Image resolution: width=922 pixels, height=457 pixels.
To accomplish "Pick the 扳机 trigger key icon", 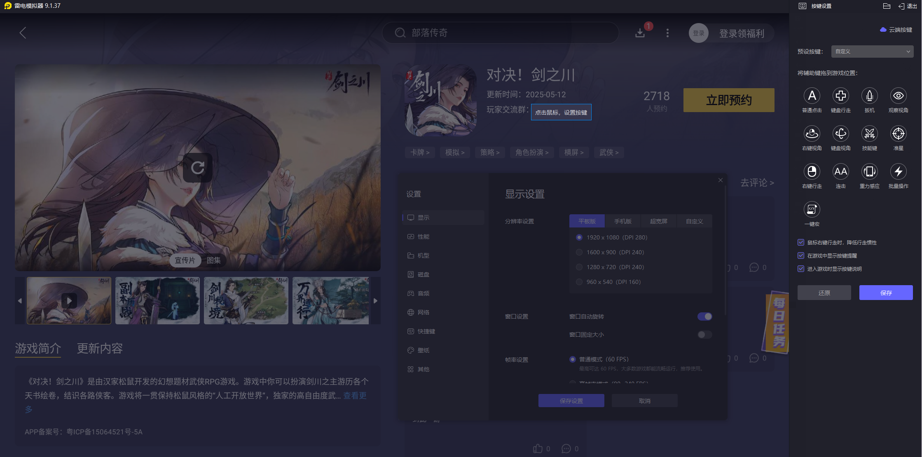I will click(869, 96).
